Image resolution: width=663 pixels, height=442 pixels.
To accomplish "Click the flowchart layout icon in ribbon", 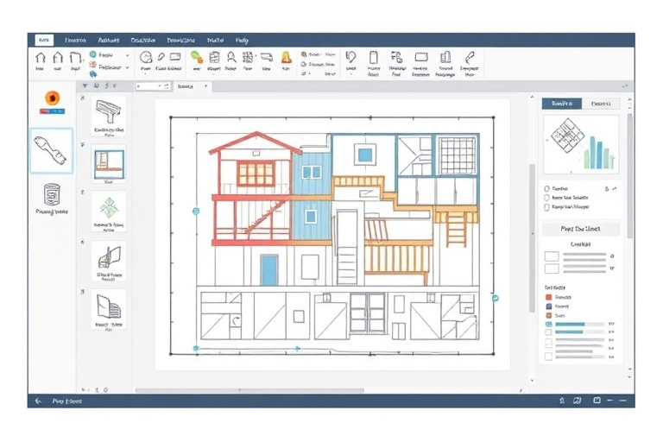I will click(x=396, y=57).
